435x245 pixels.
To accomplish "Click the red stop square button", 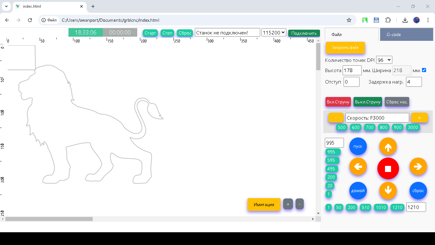I will pyautogui.click(x=388, y=168).
